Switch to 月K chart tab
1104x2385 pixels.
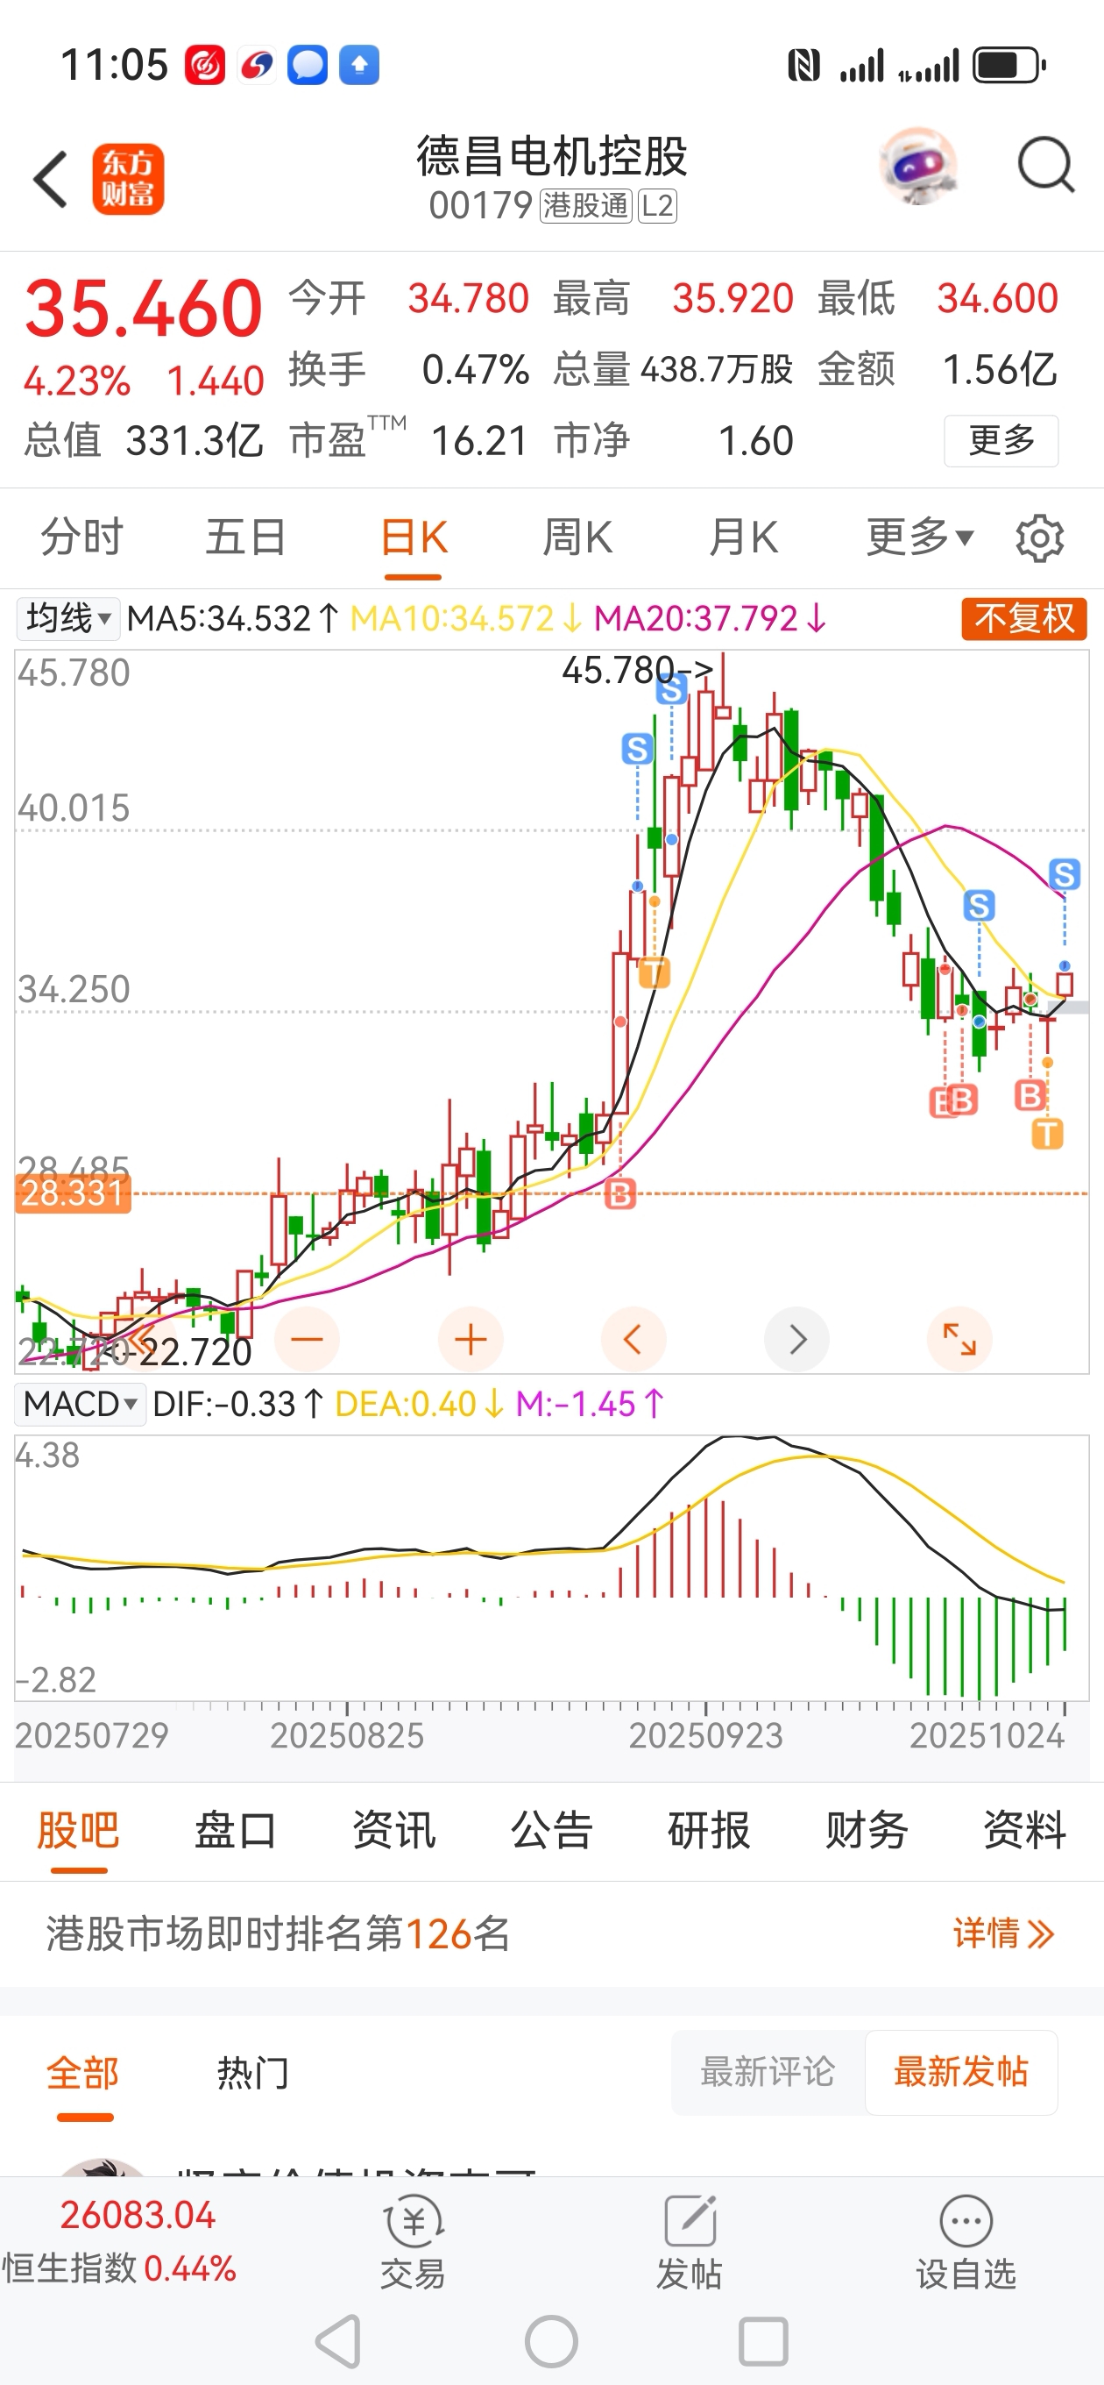click(743, 537)
